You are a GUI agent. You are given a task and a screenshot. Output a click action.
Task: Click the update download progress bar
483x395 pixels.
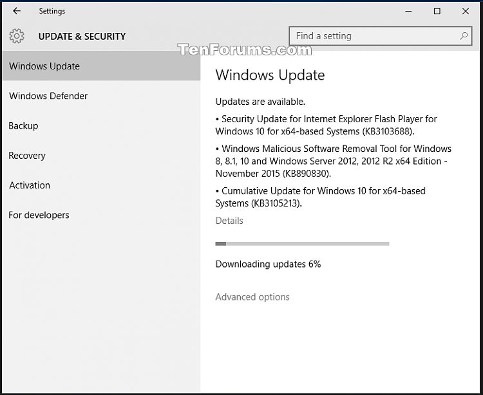(302, 244)
